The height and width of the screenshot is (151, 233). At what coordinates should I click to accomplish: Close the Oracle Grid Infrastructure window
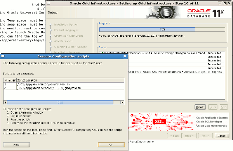coord(229,3)
